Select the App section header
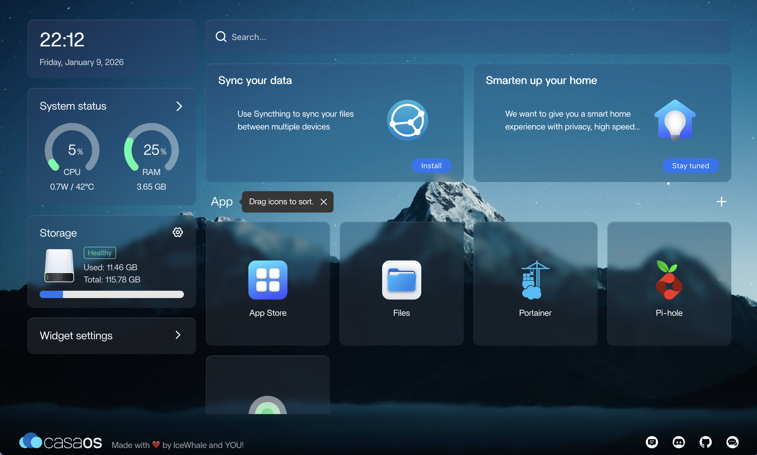 (221, 202)
